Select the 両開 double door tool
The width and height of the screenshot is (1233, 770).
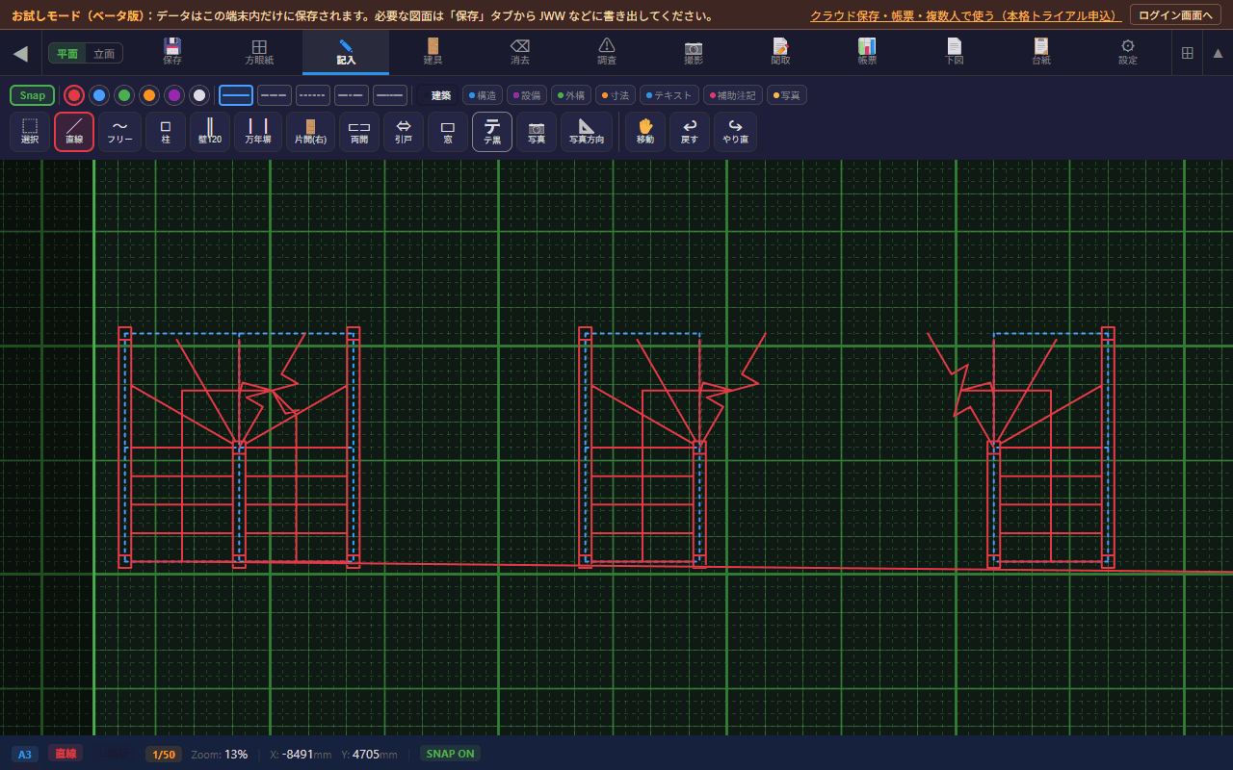click(x=359, y=132)
